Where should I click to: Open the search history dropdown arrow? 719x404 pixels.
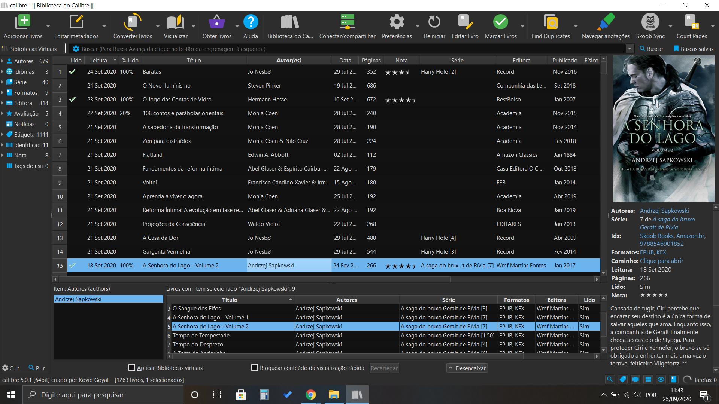tap(630, 49)
